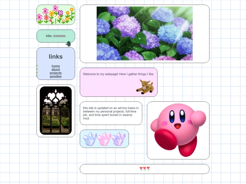
Task: Click the pink Kirby image
Action: tap(178, 130)
